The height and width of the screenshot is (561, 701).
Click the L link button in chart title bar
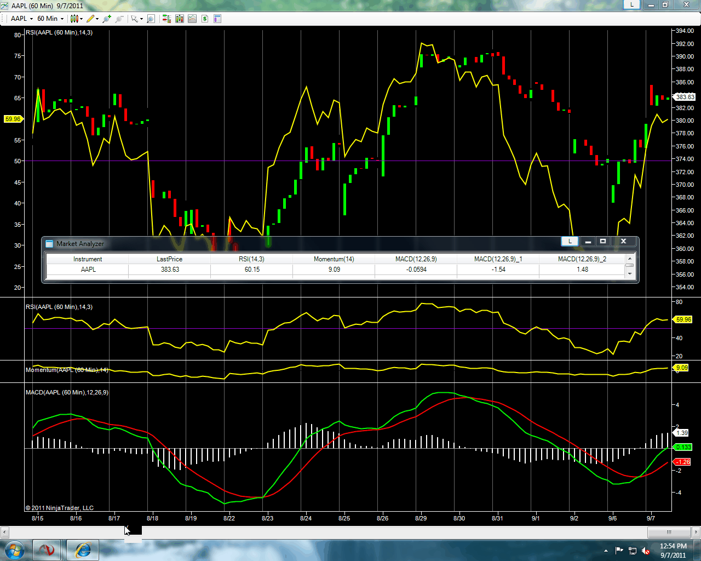pyautogui.click(x=632, y=4)
